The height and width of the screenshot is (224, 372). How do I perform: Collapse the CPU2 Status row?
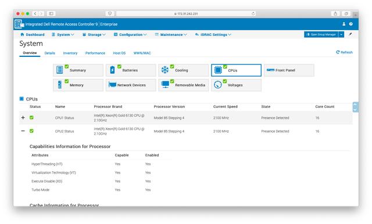coord(23,131)
